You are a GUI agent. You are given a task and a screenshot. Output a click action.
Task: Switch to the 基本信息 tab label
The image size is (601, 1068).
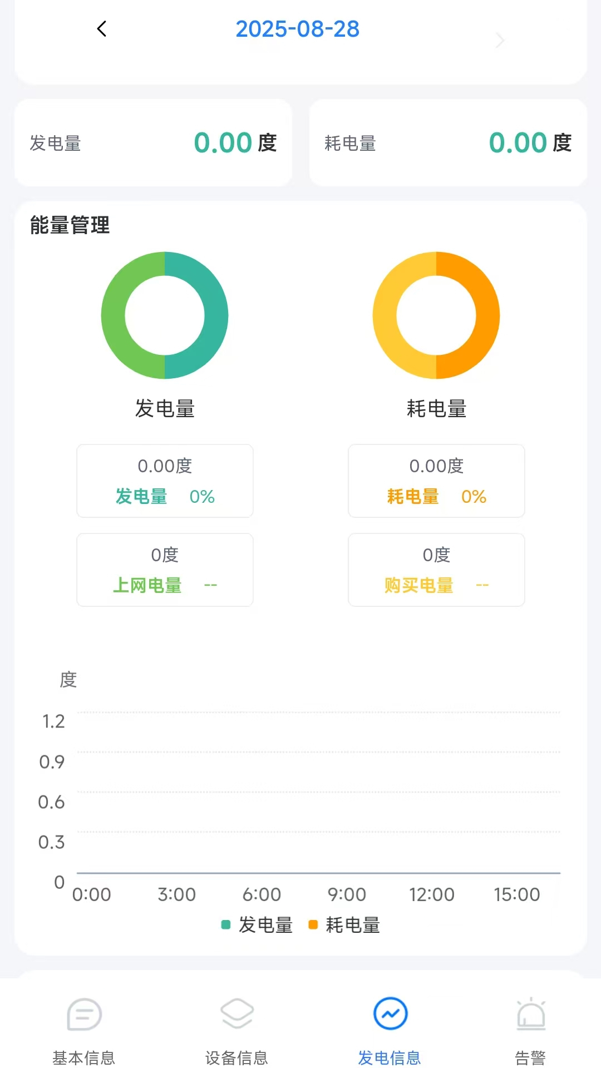tap(84, 1057)
